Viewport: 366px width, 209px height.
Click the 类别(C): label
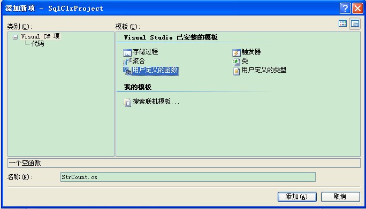(x=19, y=27)
